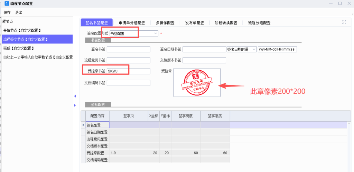Viewport: 354px width, 172px height.
Task: Open the 多操作配置 tab
Action: coord(165,23)
